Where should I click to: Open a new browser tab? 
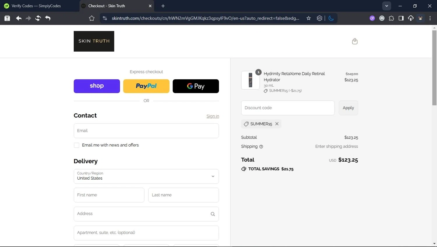(163, 6)
